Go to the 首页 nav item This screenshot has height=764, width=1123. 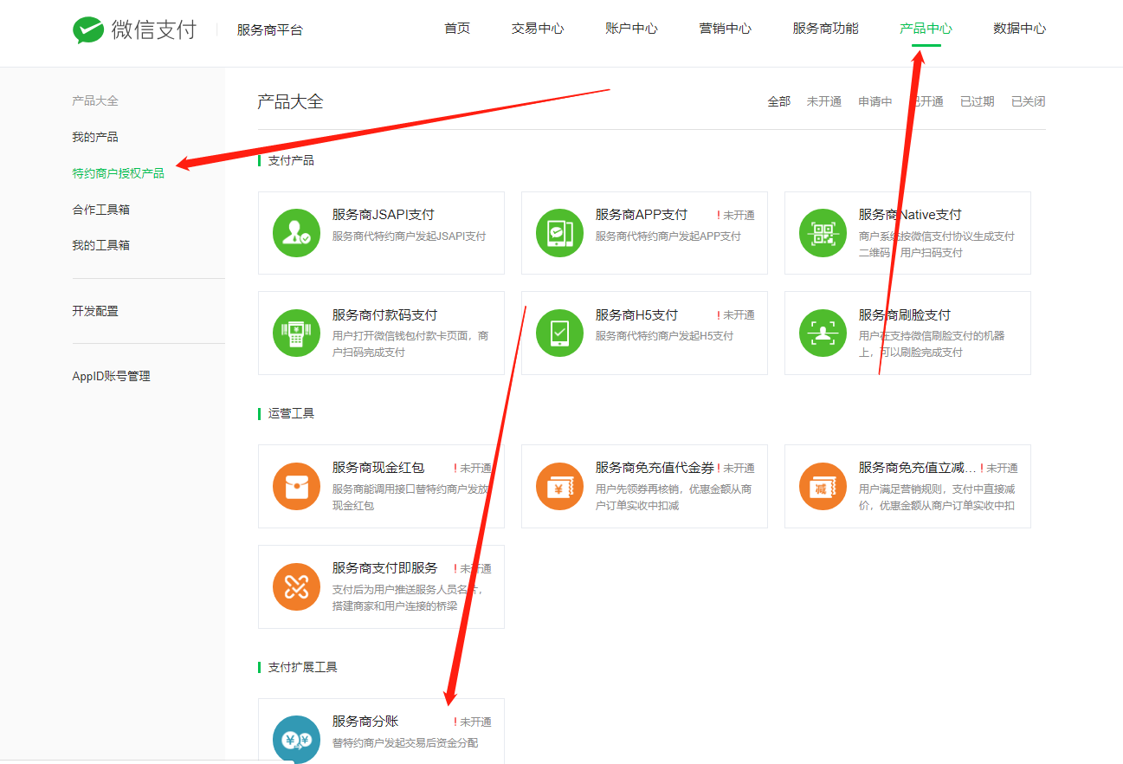tap(457, 29)
